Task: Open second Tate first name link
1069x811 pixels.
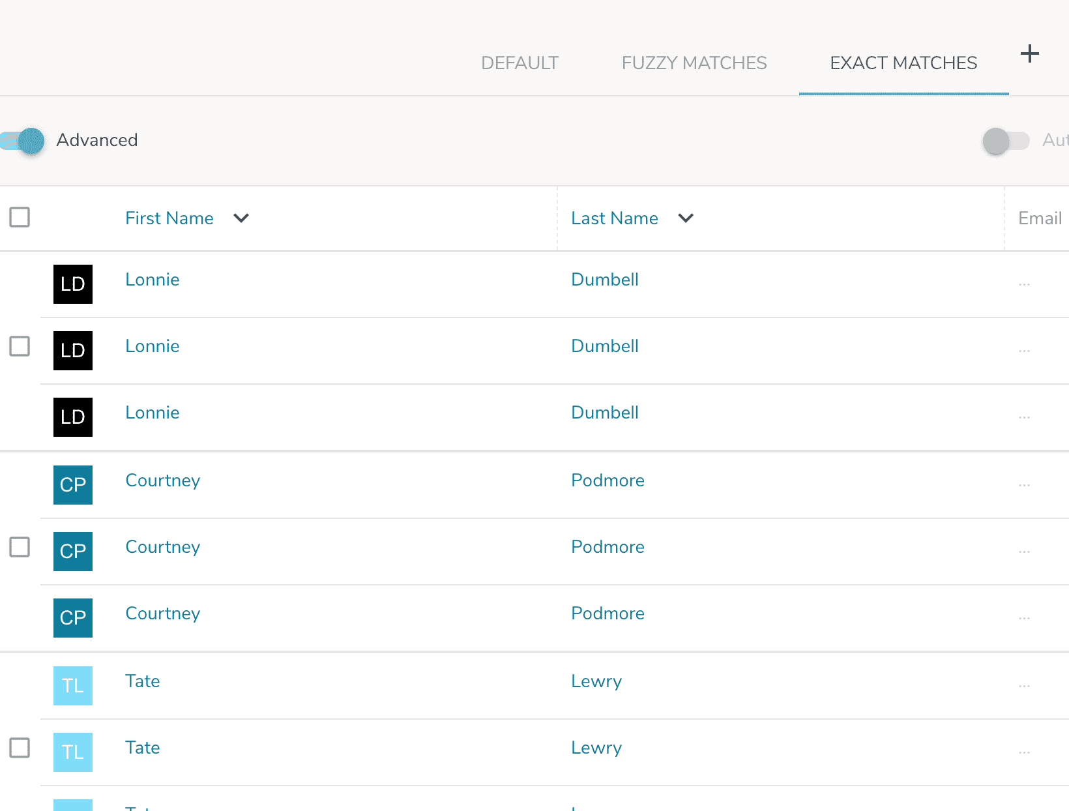Action: 143,748
